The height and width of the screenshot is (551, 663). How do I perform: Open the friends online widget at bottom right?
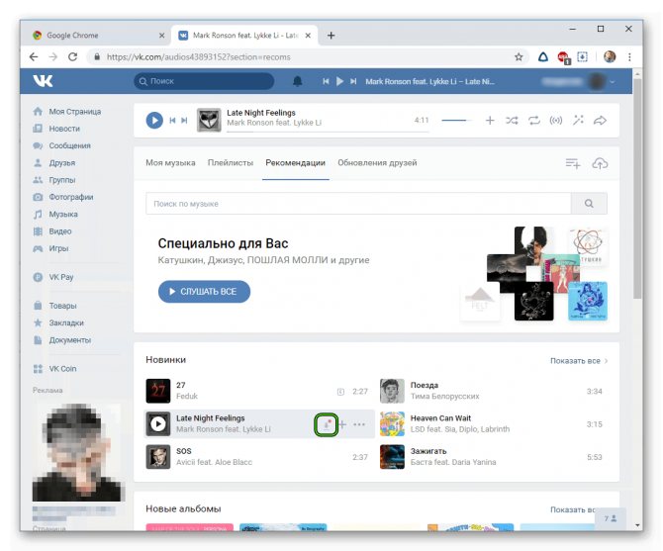tap(611, 518)
